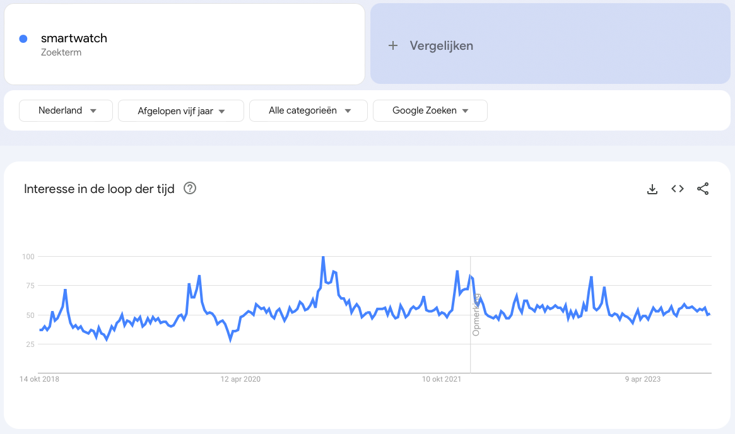Open the Nederland region dropdown
This screenshot has width=735, height=434.
point(66,110)
